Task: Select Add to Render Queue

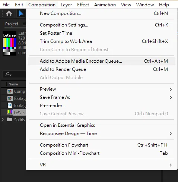Action: [x=102, y=69]
